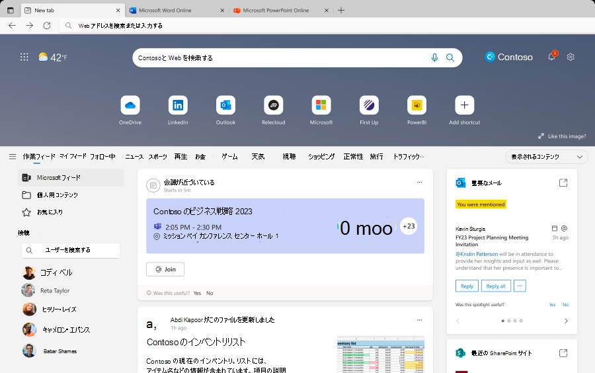Image resolution: width=595 pixels, height=373 pixels.
Task: Open the Microsoft shortcut tile
Action: pos(321,105)
